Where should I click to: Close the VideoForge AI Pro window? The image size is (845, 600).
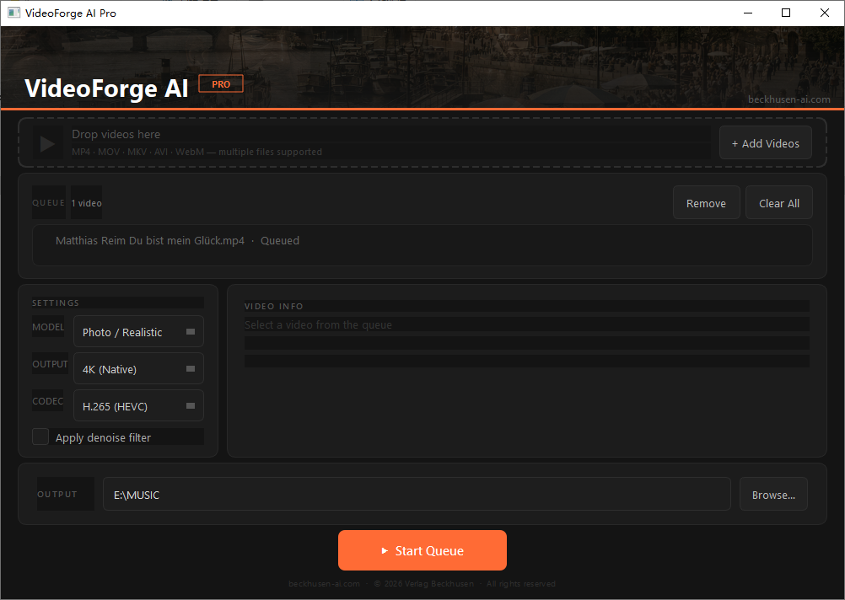(825, 13)
